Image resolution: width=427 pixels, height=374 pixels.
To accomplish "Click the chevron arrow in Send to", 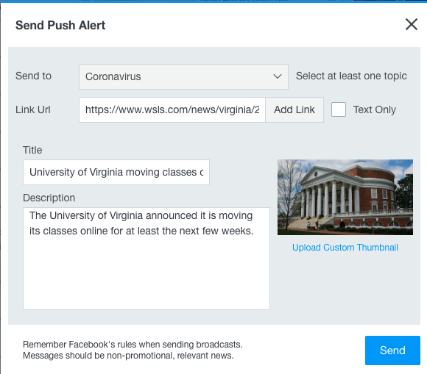I will 278,76.
